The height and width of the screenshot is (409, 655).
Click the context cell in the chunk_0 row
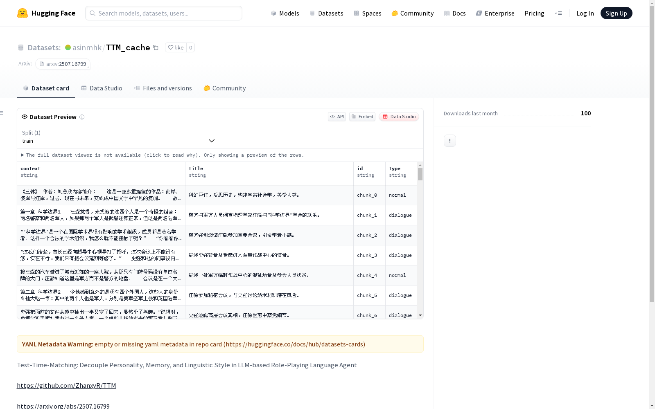[x=101, y=195]
